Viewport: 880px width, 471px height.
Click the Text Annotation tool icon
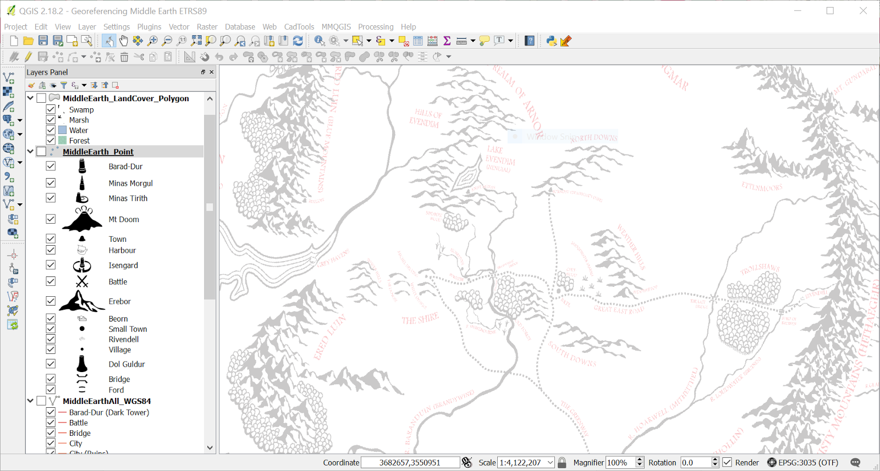pos(499,41)
